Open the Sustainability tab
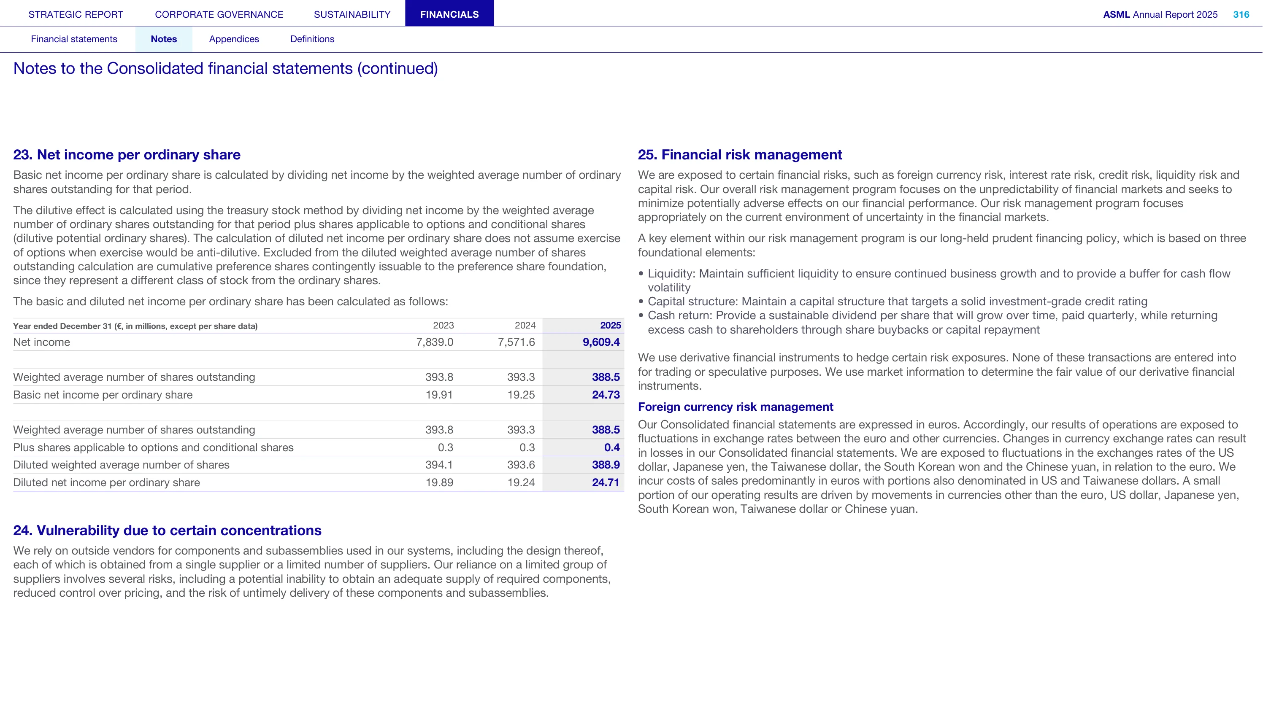The height and width of the screenshot is (711, 1263). pos(352,14)
